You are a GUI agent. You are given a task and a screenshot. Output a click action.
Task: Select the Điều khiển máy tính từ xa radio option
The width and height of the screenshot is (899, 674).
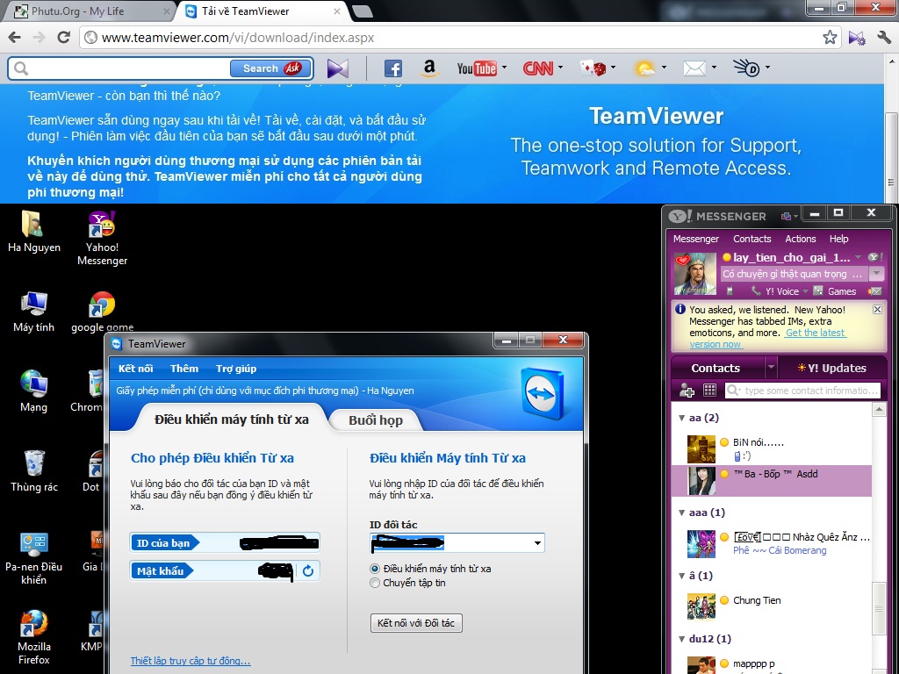[x=375, y=569]
